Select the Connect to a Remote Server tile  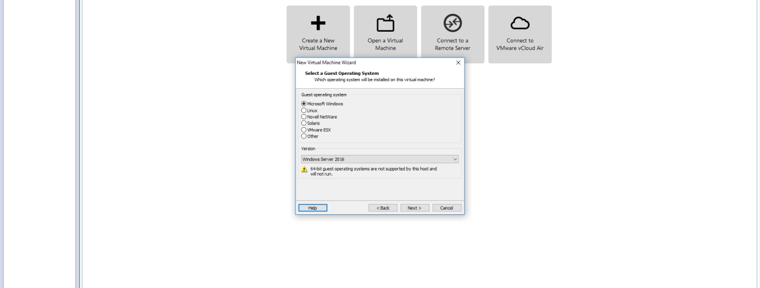pyautogui.click(x=453, y=35)
